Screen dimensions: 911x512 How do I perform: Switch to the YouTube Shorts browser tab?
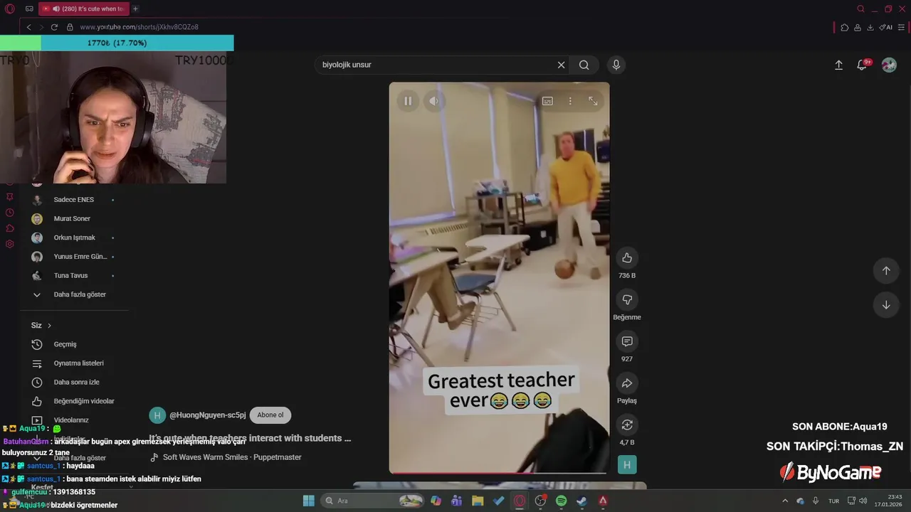click(83, 9)
